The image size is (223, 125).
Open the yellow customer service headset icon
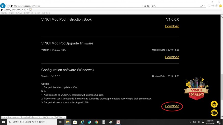click(214, 113)
